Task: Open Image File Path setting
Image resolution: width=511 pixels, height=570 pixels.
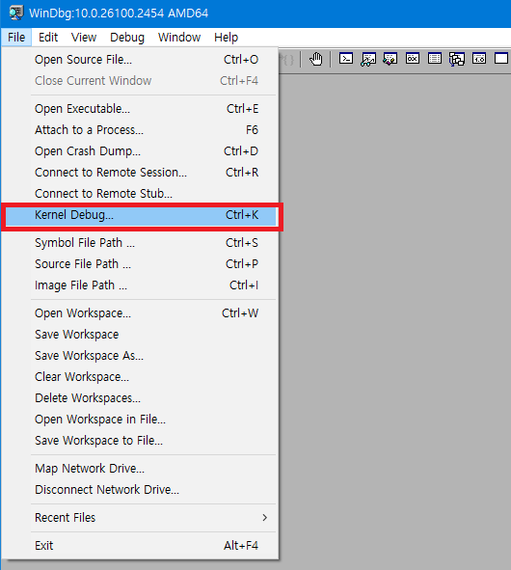Action: 140,285
